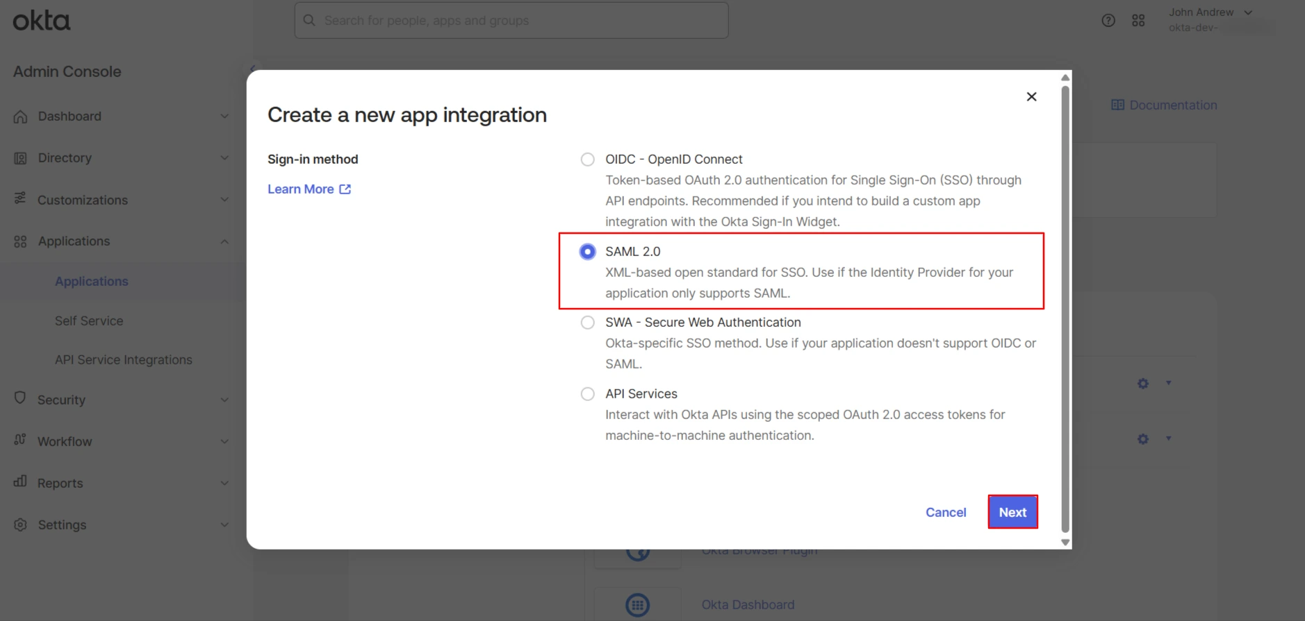Select SAML 2.0 radio button

click(588, 251)
